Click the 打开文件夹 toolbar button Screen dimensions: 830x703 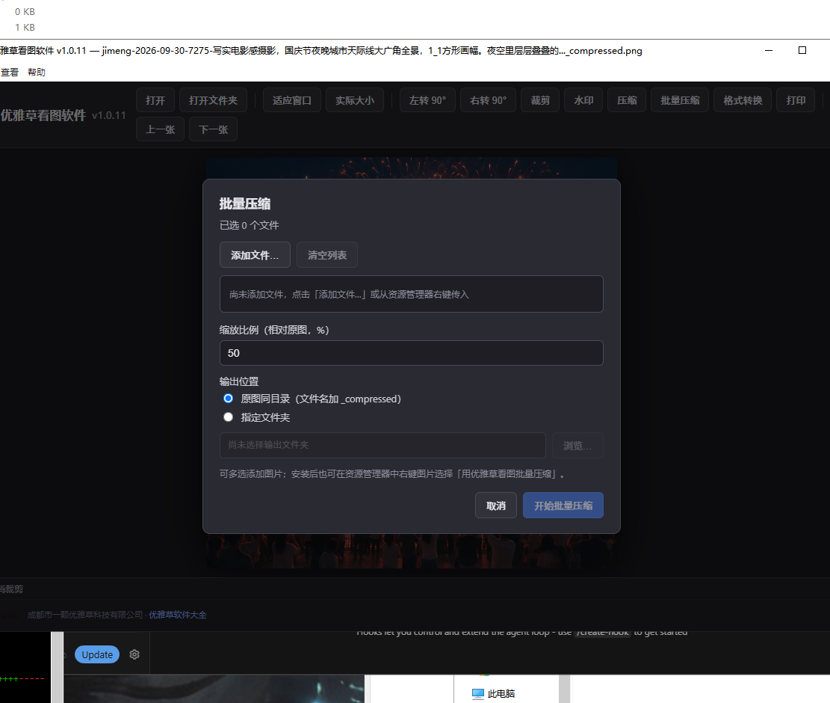[214, 100]
